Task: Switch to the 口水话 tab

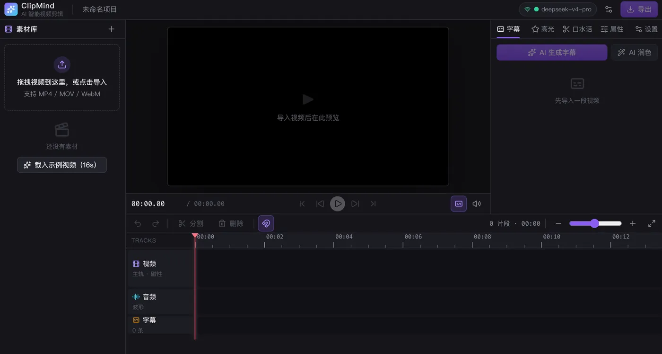Action: click(577, 29)
